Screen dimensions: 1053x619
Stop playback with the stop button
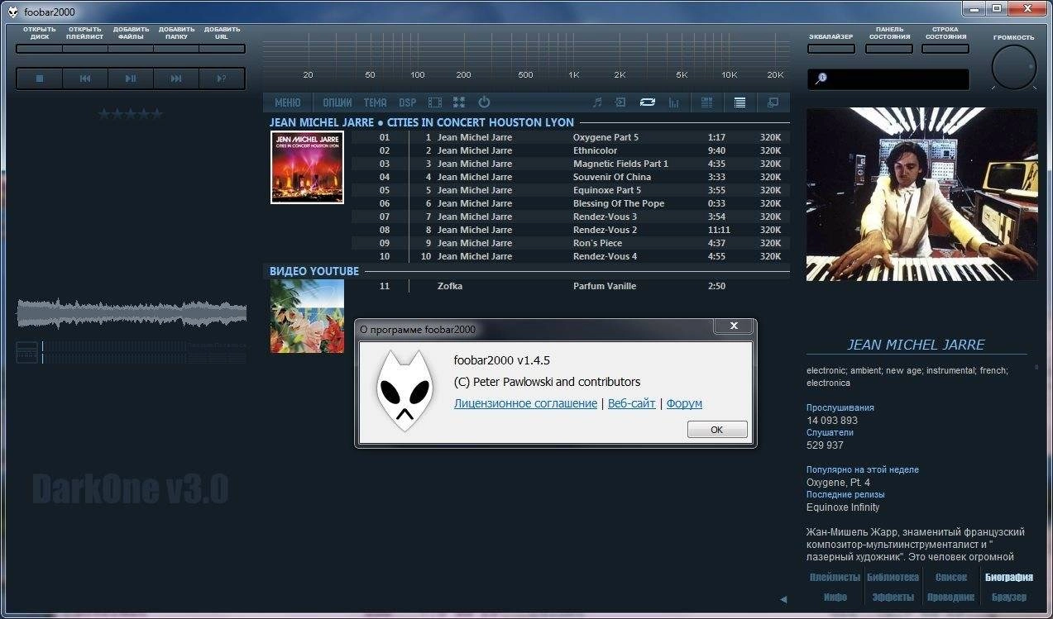pos(39,79)
